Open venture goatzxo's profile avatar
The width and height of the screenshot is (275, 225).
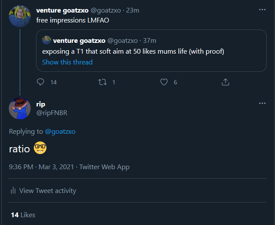click(x=20, y=16)
